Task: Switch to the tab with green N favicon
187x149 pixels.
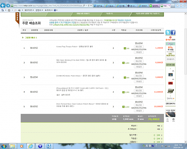Action: click(154, 6)
